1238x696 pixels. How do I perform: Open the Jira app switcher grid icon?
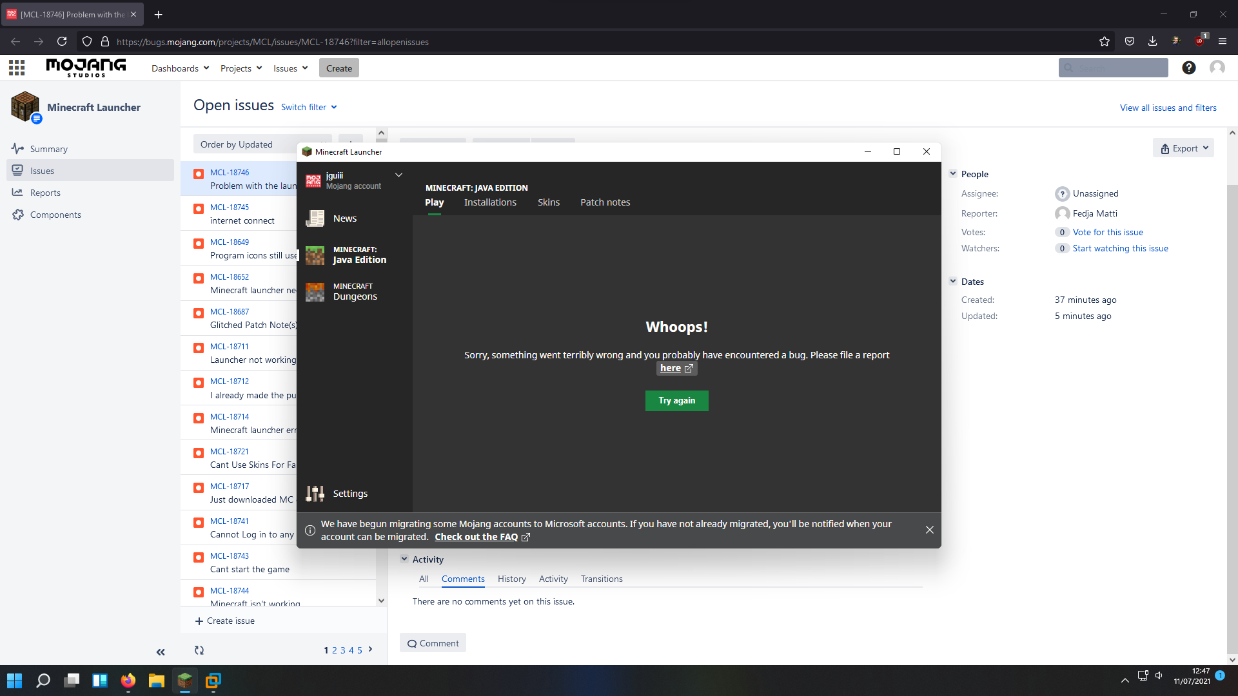point(17,68)
